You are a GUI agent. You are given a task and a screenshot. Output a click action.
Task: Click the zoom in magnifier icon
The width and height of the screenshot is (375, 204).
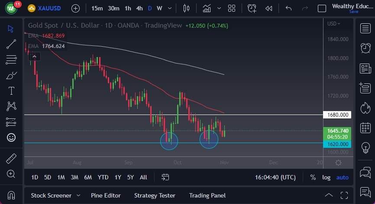coord(11,174)
